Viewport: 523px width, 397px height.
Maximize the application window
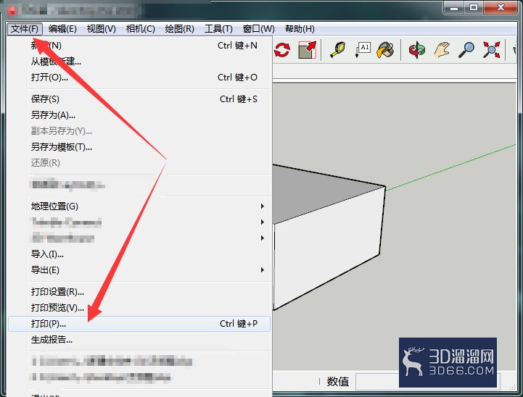[474, 7]
